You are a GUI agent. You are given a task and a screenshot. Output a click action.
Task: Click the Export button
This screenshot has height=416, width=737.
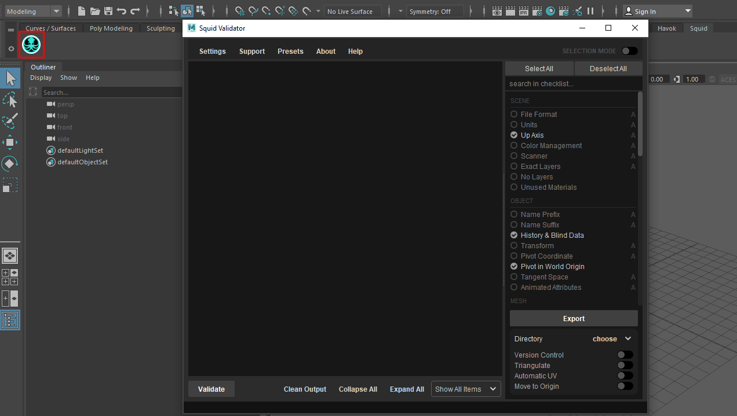pyautogui.click(x=574, y=318)
